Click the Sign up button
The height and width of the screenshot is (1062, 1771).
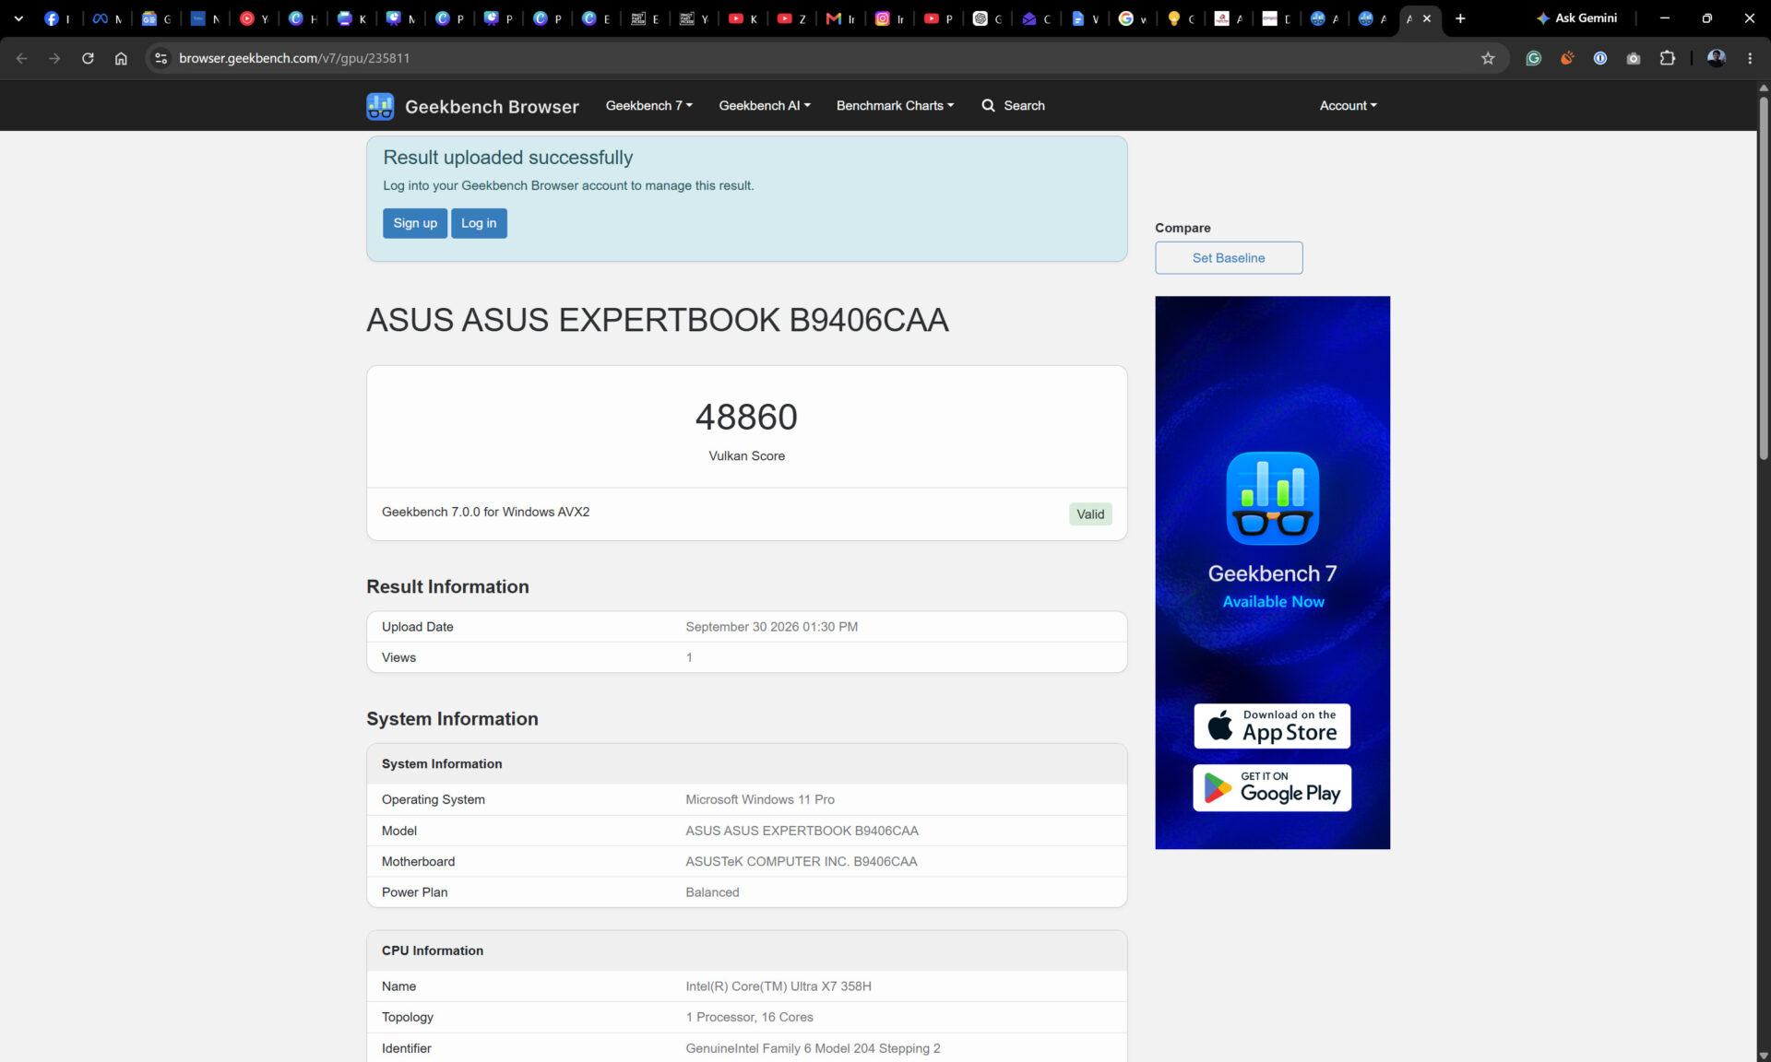pyautogui.click(x=415, y=223)
